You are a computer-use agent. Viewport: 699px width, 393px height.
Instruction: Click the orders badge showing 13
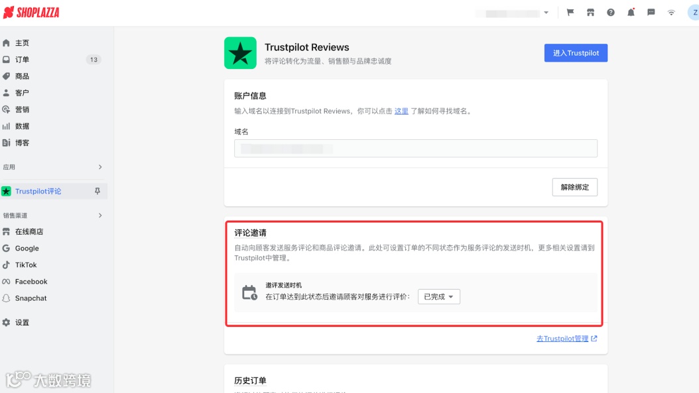[93, 60]
